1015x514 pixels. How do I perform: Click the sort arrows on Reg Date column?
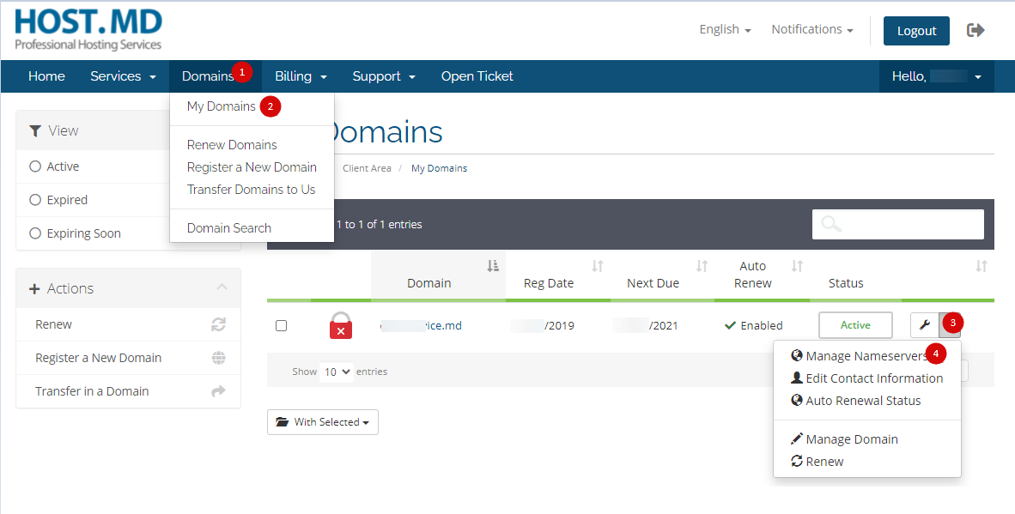click(x=598, y=266)
